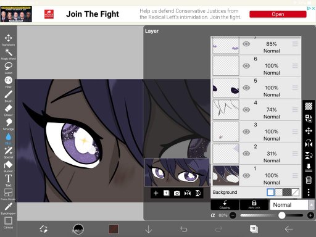Screen dimensions: 316x237
Task: Choose the Lasso tool
Action: [8, 68]
